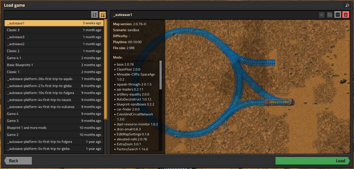Select the Classic 1 save

pyautogui.click(x=54, y=72)
